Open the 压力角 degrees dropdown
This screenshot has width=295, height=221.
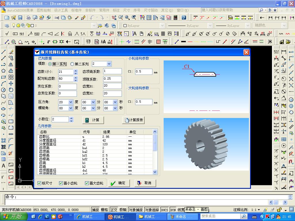71,102
